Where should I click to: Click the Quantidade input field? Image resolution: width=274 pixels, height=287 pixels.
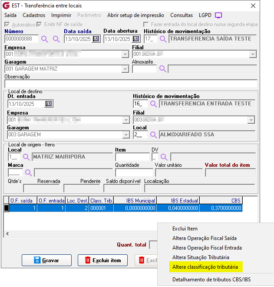tap(134, 172)
